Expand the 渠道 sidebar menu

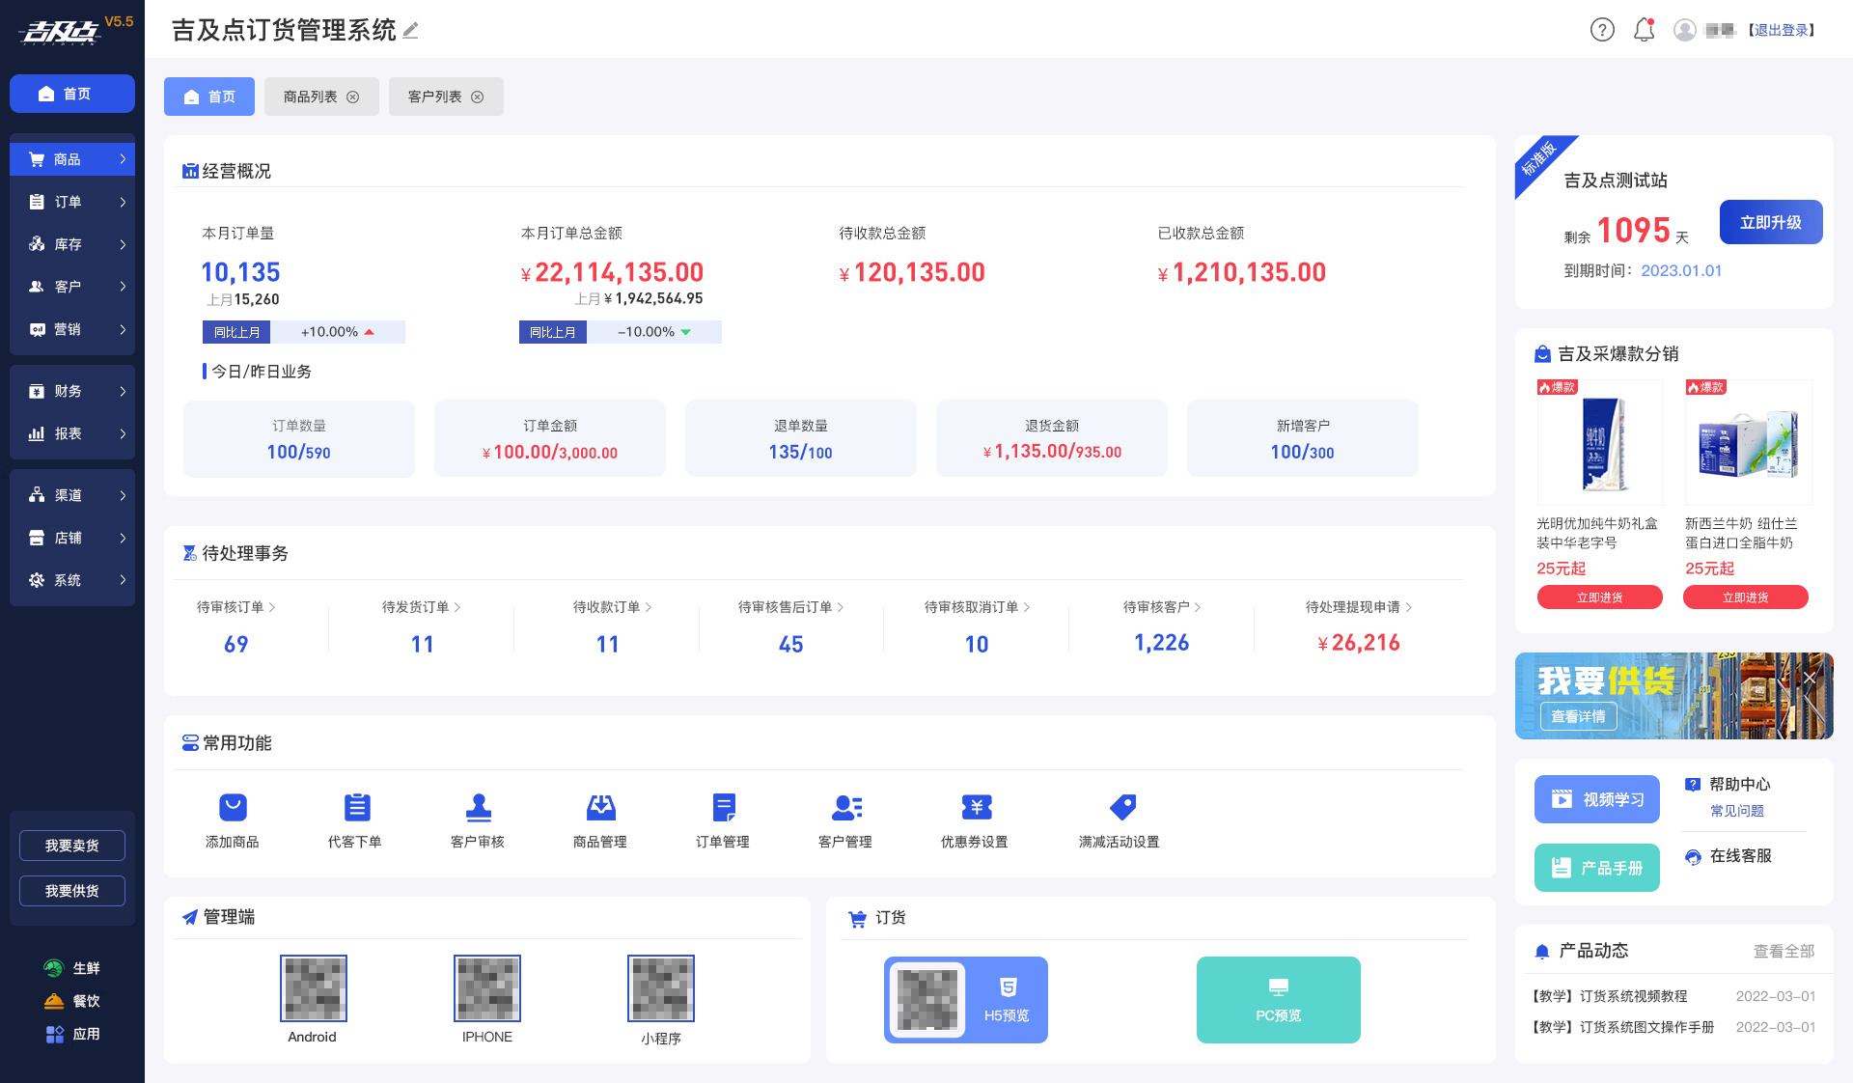click(72, 495)
